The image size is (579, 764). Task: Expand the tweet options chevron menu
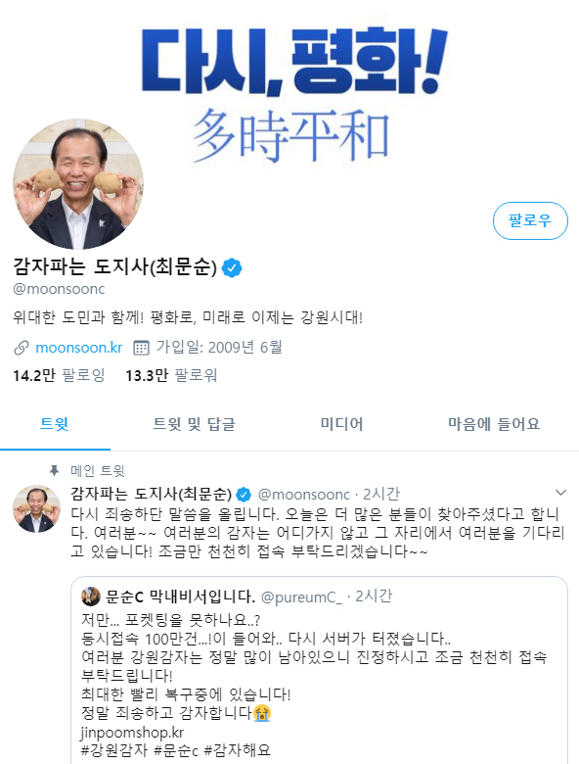pos(560,493)
